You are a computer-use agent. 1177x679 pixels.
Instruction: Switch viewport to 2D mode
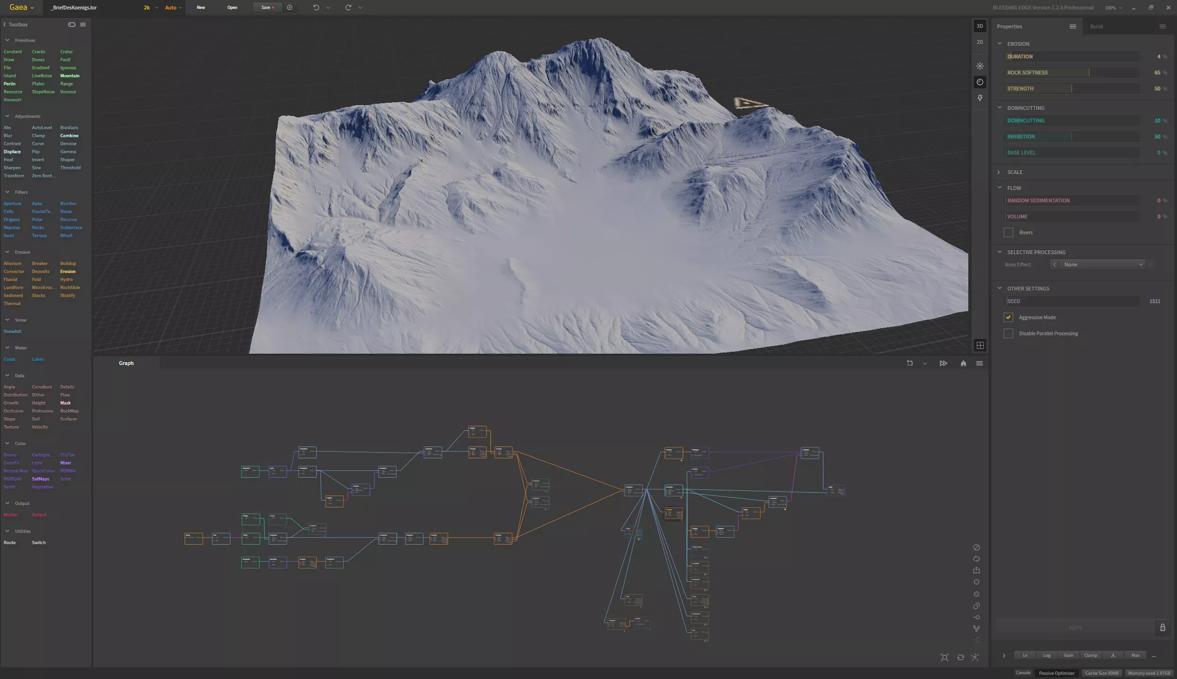click(x=980, y=42)
